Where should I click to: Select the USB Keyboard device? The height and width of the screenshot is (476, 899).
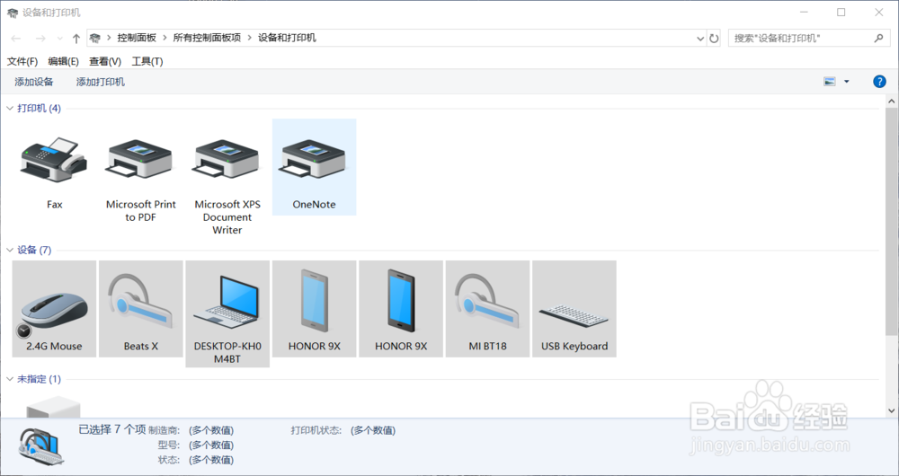point(574,309)
